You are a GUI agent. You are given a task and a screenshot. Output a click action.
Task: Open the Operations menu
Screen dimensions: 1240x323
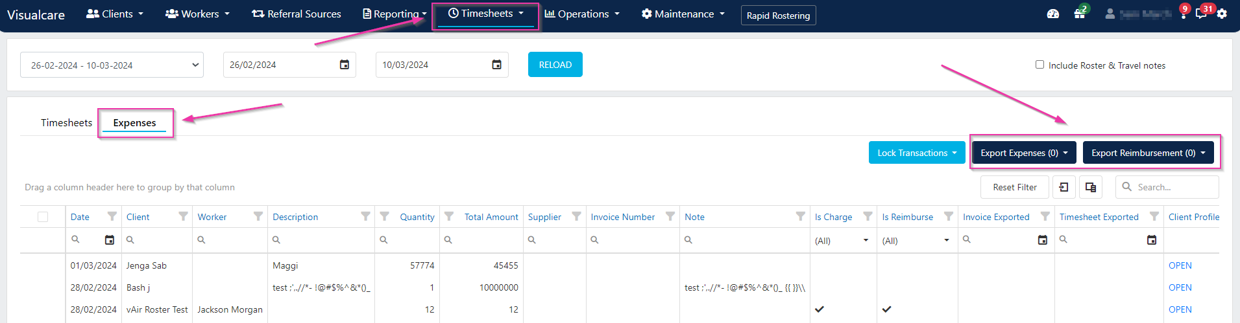(x=582, y=14)
